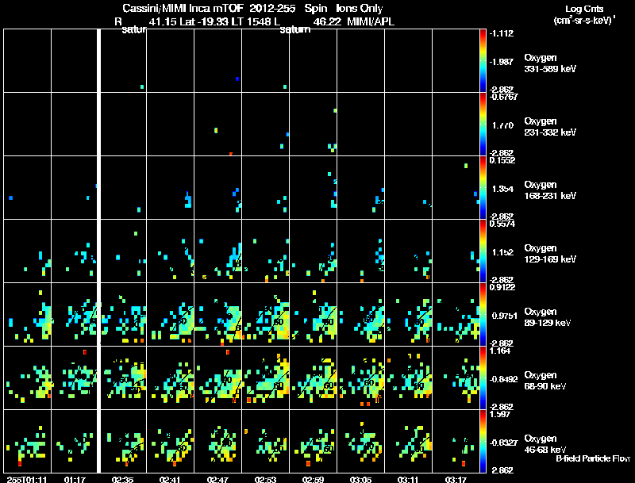The width and height of the screenshot is (635, 483).
Task: Select the 255T01:11 time marker
Action: point(27,480)
